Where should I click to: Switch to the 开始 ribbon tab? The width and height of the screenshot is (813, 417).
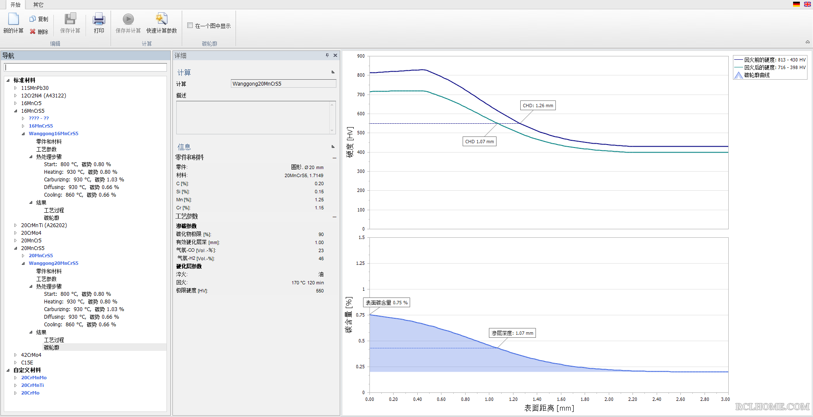click(16, 5)
